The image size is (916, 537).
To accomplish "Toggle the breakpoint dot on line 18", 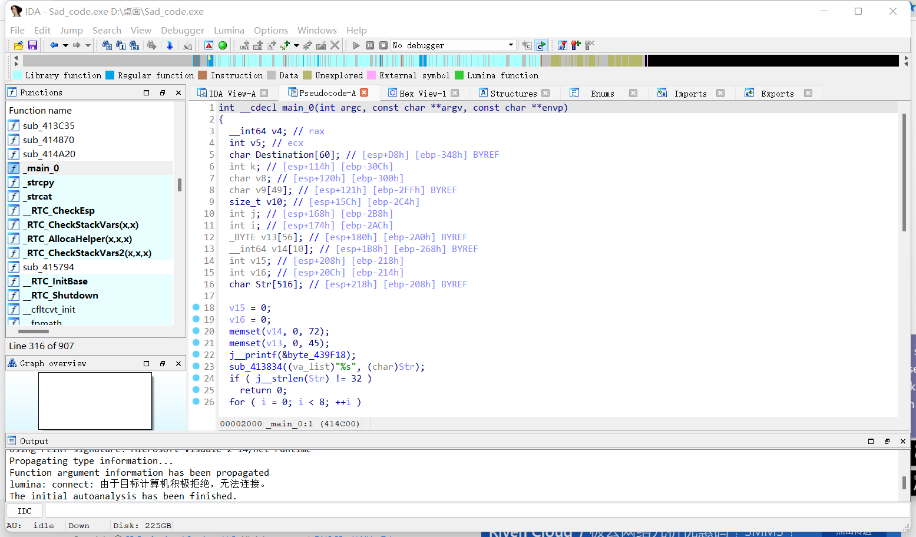I will coord(196,307).
